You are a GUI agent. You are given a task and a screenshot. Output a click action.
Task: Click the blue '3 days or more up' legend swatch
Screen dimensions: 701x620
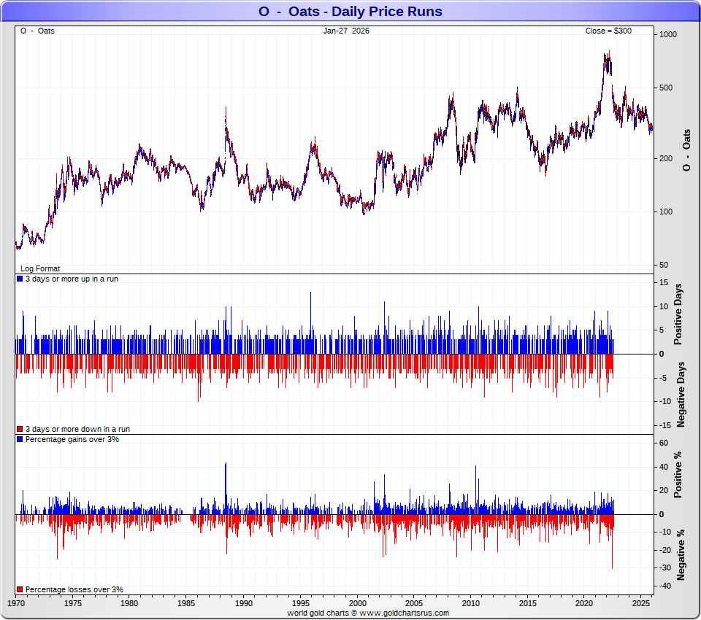(x=20, y=279)
